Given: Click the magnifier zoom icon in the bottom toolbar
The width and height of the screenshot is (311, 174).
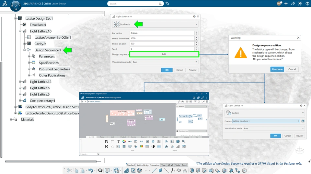Looking at the screenshot, I should (x=100, y=170).
